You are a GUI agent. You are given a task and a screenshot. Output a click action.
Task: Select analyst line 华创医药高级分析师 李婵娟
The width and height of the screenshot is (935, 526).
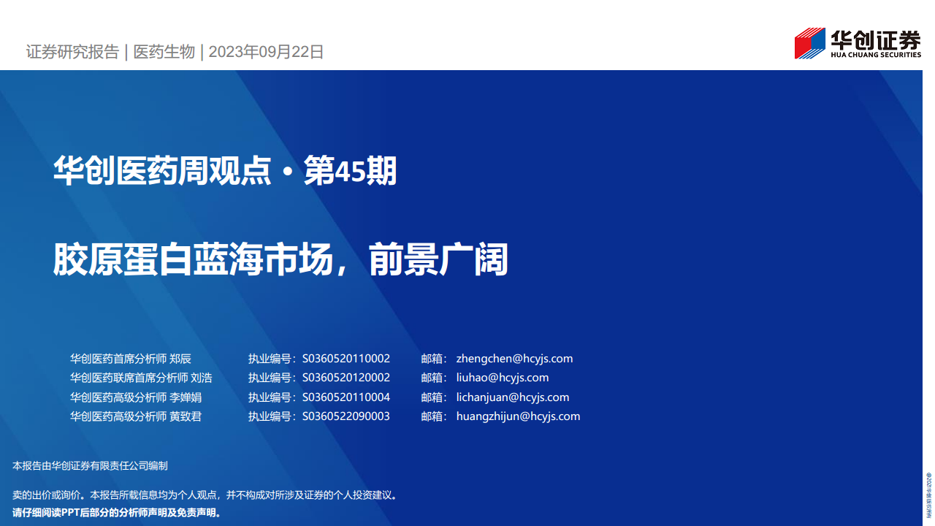[x=136, y=397]
